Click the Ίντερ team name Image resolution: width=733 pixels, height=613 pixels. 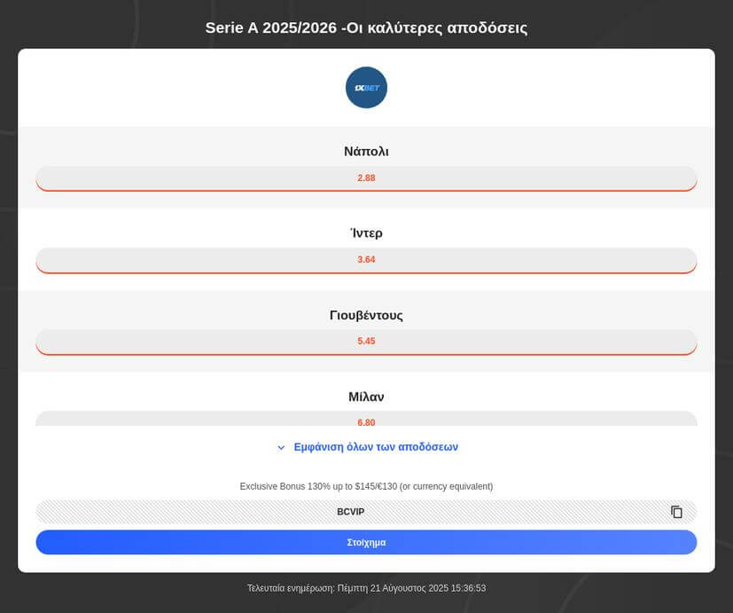[x=366, y=233]
